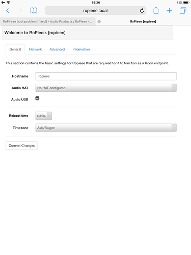Click the Reboot time label
Image resolution: width=191 pixels, height=255 pixels.
(x=18, y=116)
